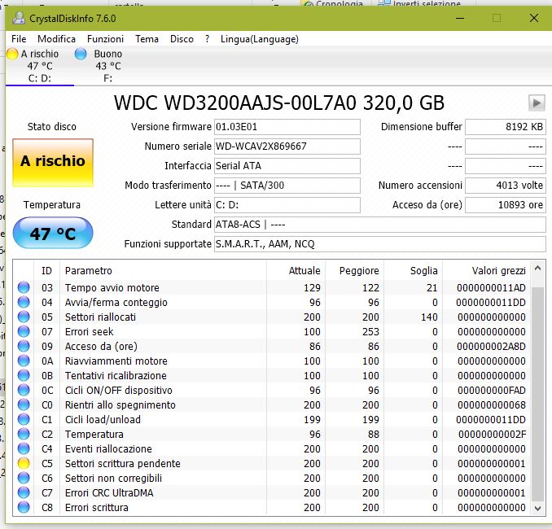Image resolution: width=552 pixels, height=529 pixels.
Task: Open the ? help menu
Action: [207, 39]
